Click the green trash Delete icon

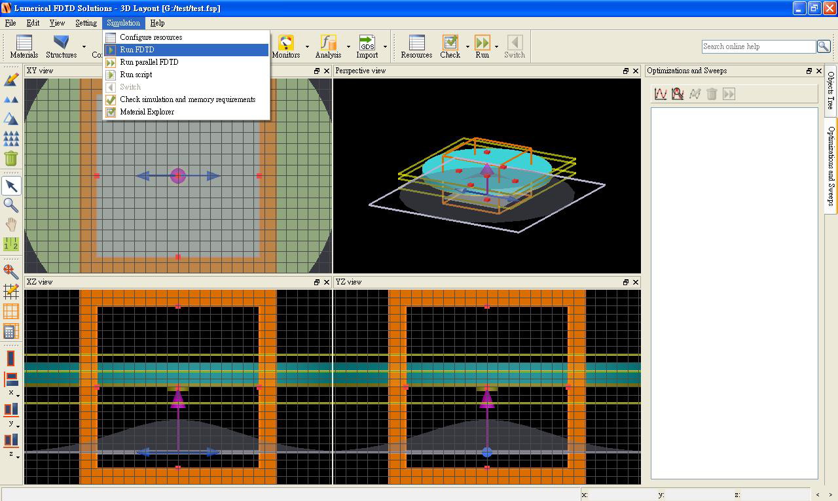pos(11,158)
